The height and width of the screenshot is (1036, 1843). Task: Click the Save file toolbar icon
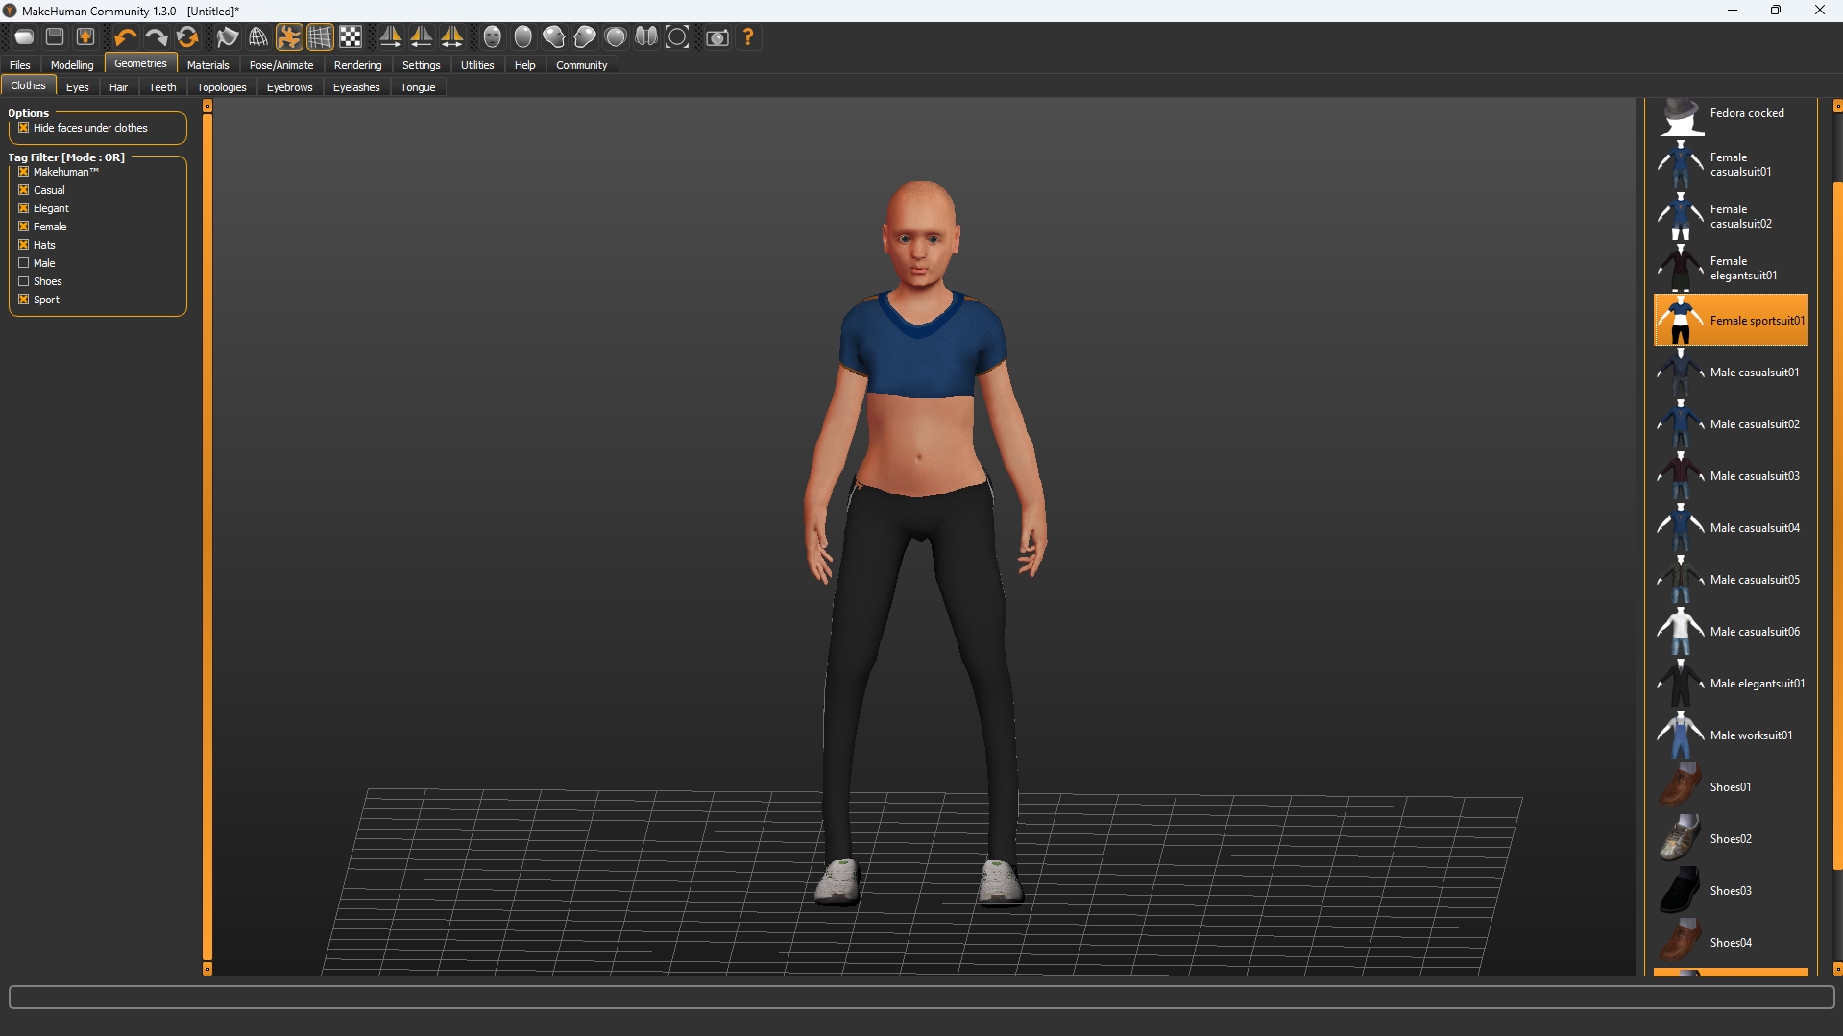point(55,37)
